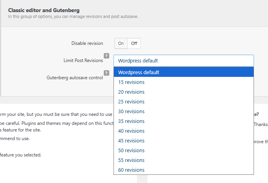Click help icon beside Limit Post Revisions

tap(106, 56)
